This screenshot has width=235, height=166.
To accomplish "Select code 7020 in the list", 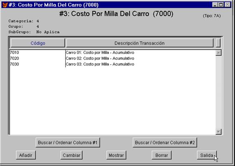I will pyautogui.click(x=14, y=58).
